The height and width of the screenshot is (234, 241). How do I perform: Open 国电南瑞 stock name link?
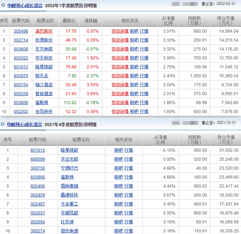[x=69, y=186]
